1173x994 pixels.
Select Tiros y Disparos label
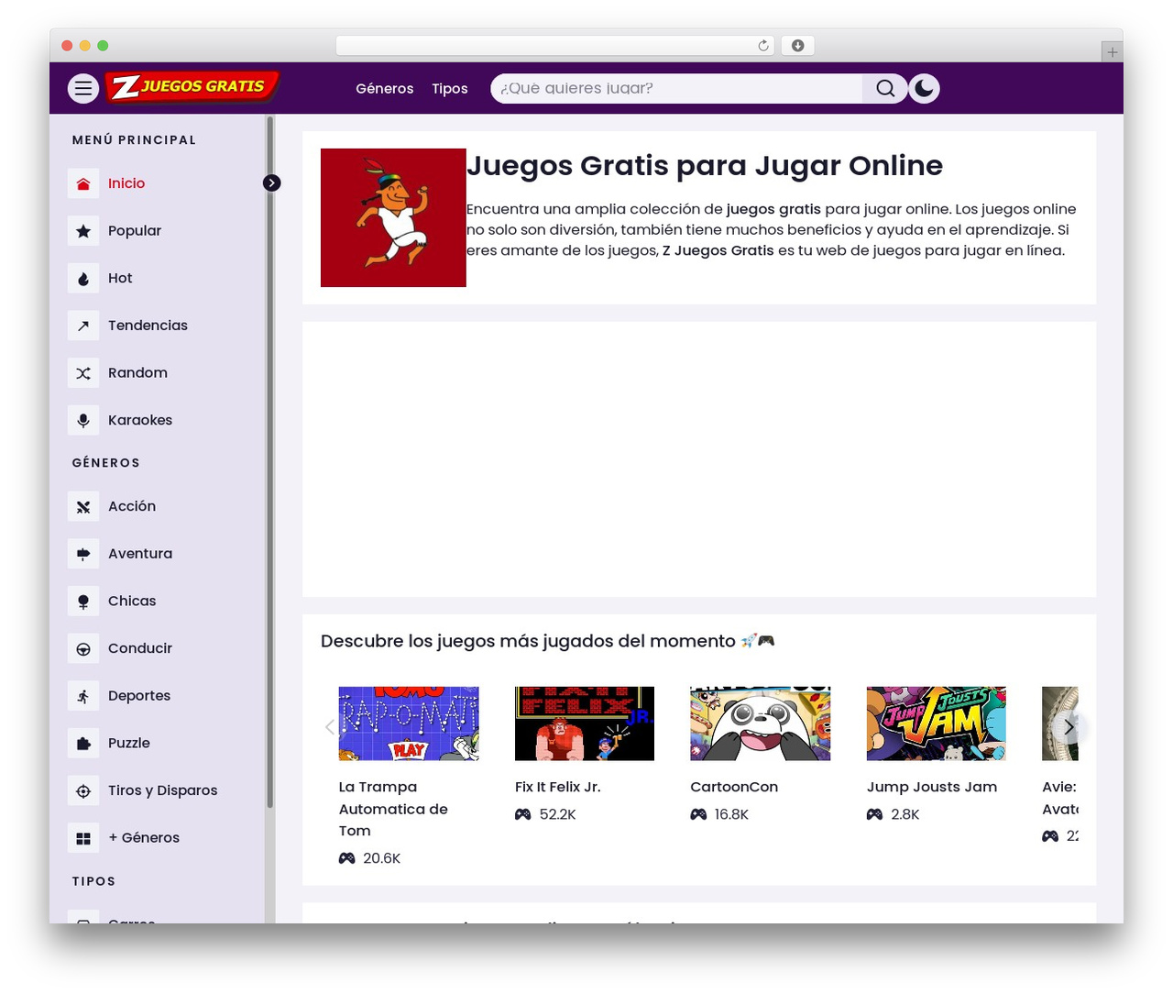(163, 791)
